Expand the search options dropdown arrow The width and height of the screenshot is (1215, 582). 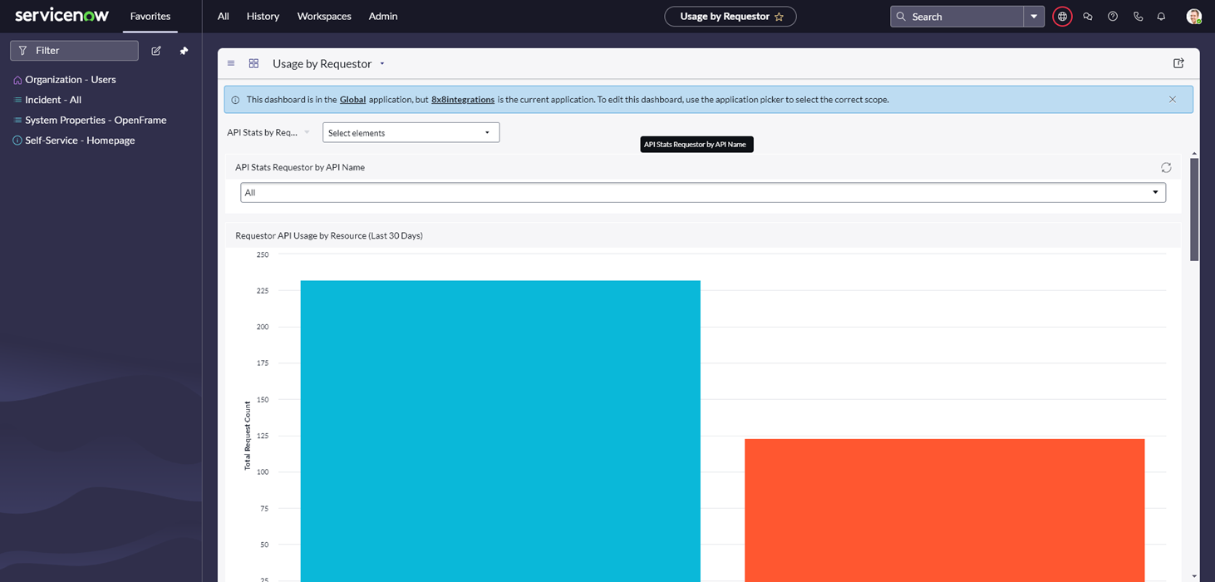point(1034,17)
